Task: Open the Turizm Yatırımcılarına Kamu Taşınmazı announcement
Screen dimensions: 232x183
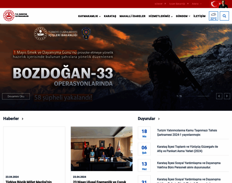Action: pos(187,133)
